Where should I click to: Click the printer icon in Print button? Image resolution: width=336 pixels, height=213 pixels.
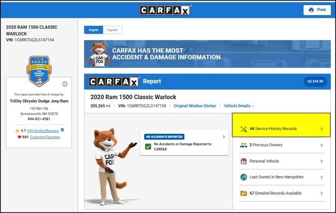311,10
